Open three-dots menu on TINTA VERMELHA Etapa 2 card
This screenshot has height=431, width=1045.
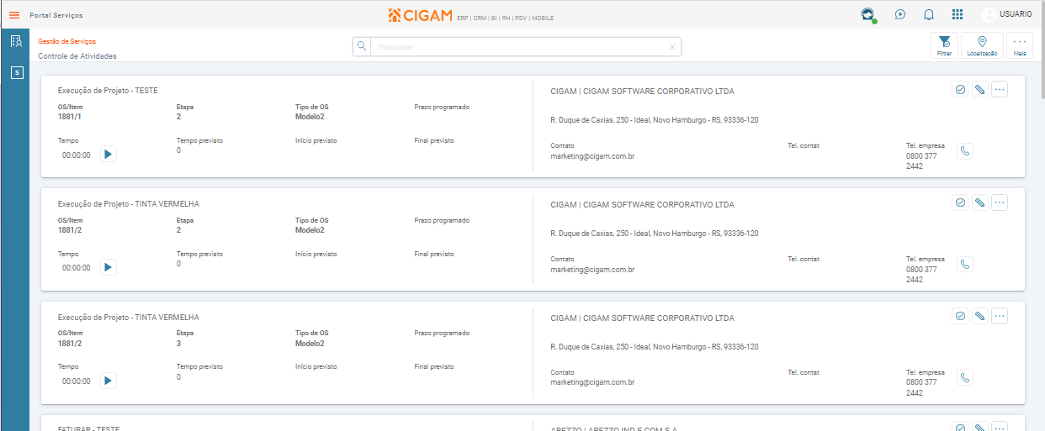pyautogui.click(x=1000, y=202)
